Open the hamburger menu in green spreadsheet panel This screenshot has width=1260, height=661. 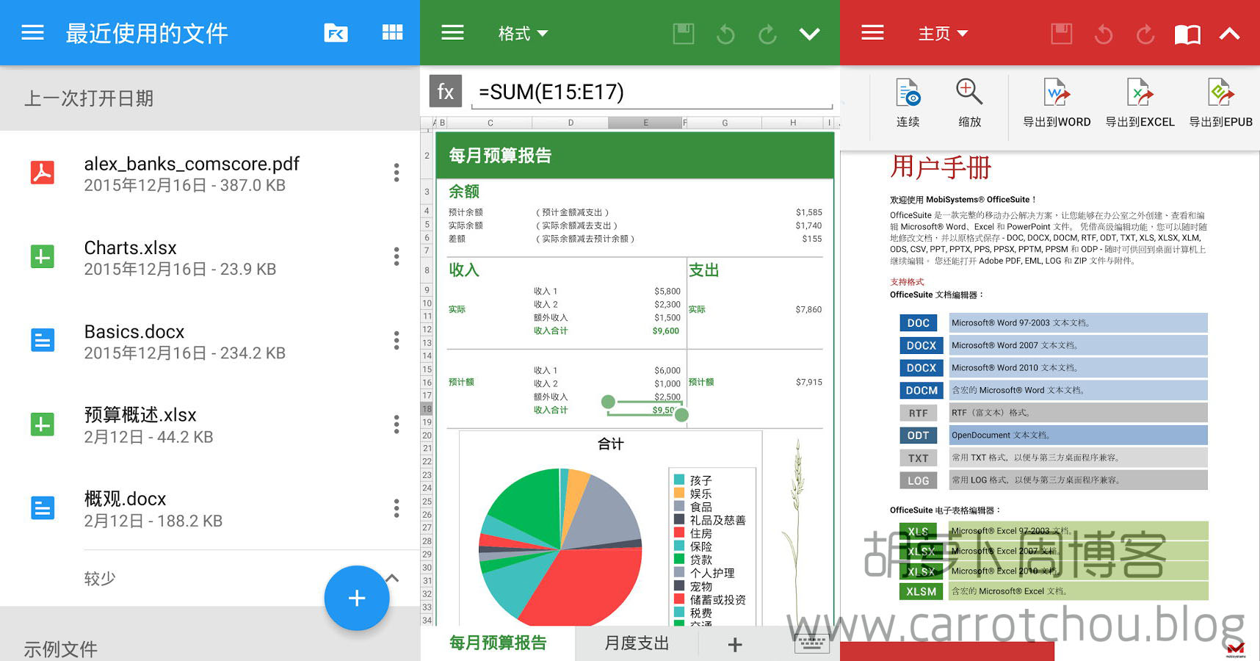[x=452, y=33]
